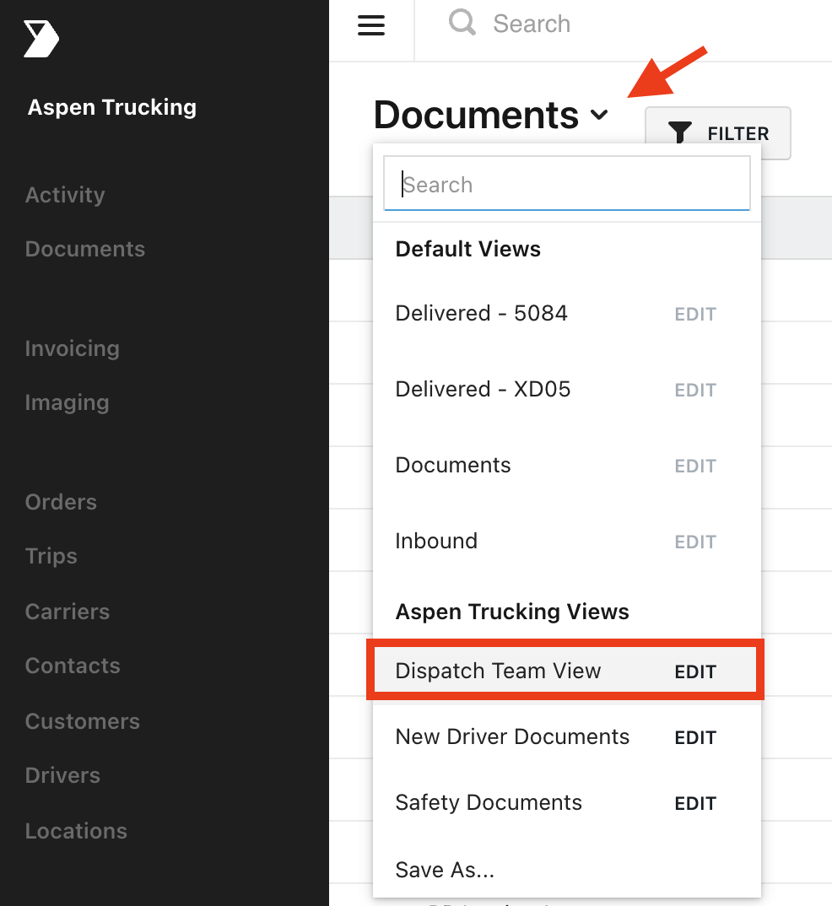832x906 pixels.
Task: Choose Save As... option
Action: coord(445,870)
